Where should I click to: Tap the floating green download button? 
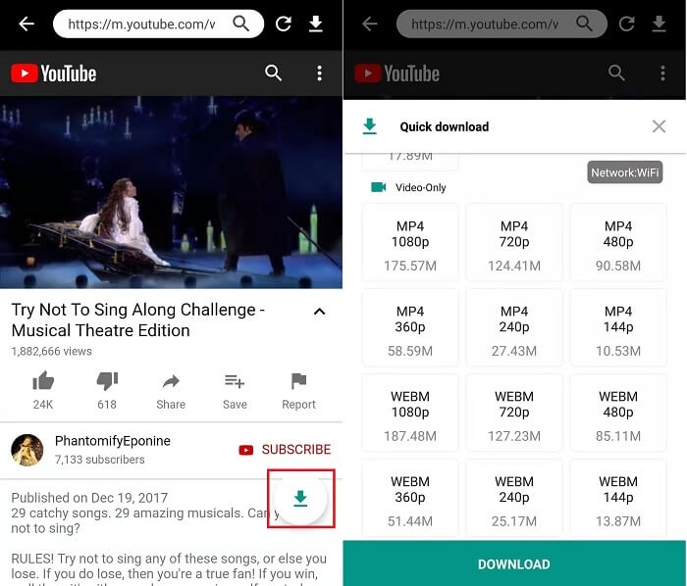[x=300, y=498]
